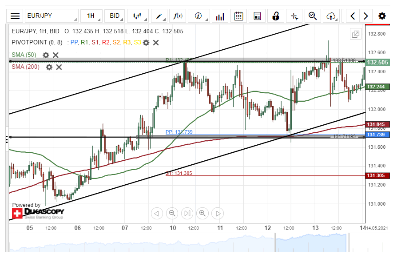Enable the crosshair cursor tool
Image resolution: width=393 pixels, height=254 pixels.
[x=294, y=16]
